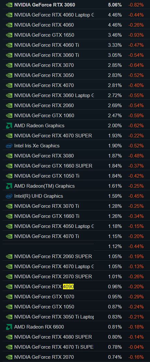Select the NVIDIA GeForce RTX 4060 Ti row
Viewport: 150px width, 362px height.
click(x=75, y=45)
